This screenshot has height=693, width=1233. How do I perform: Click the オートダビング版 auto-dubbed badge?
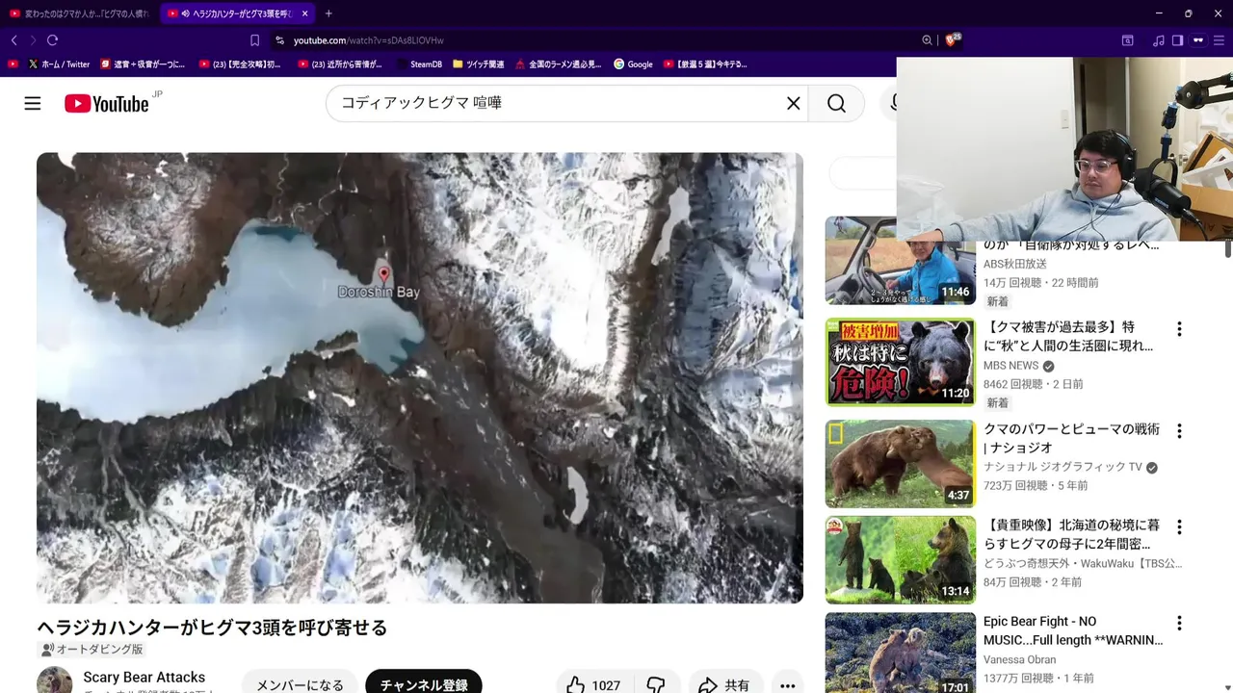point(92,650)
